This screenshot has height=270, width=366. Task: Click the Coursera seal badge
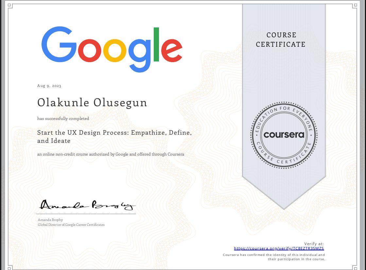(284, 135)
